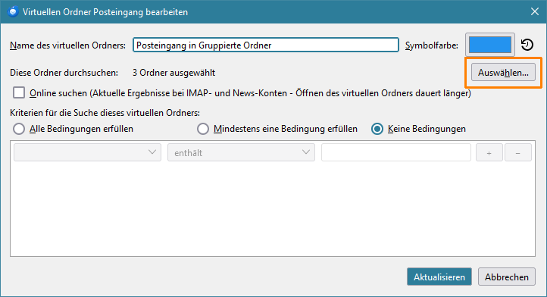Cancel editing via Abbrechen
This screenshot has height=297, width=547.
pos(507,277)
